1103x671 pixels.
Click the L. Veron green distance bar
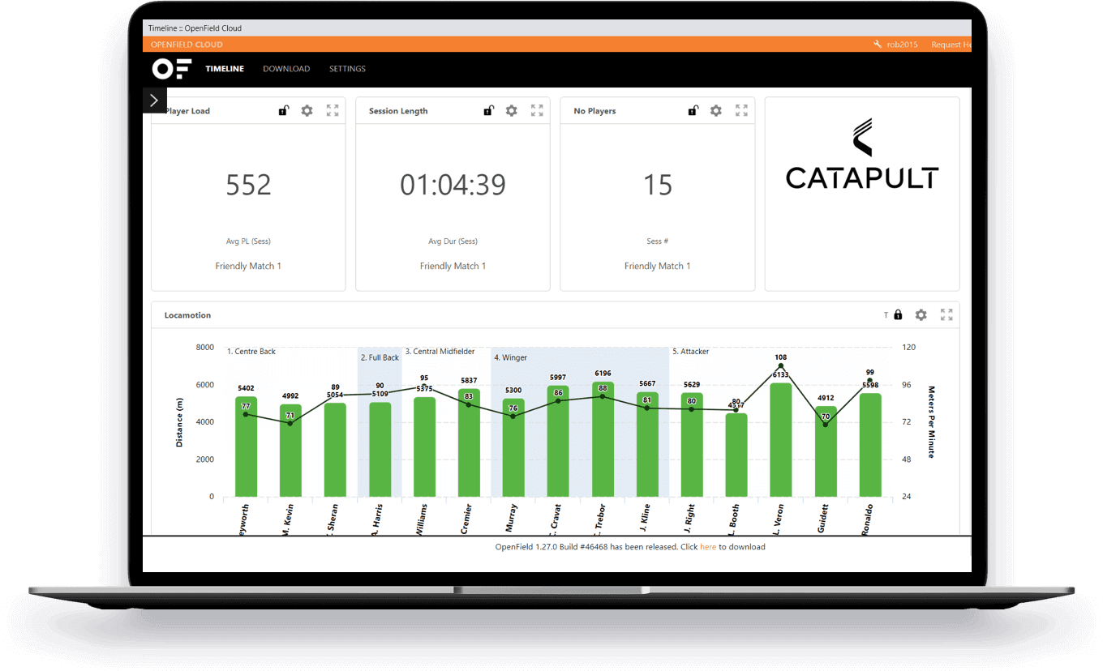tap(780, 442)
